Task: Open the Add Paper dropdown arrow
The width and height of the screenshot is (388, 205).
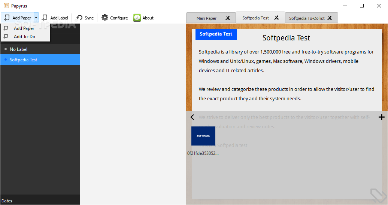Action: [x=36, y=18]
